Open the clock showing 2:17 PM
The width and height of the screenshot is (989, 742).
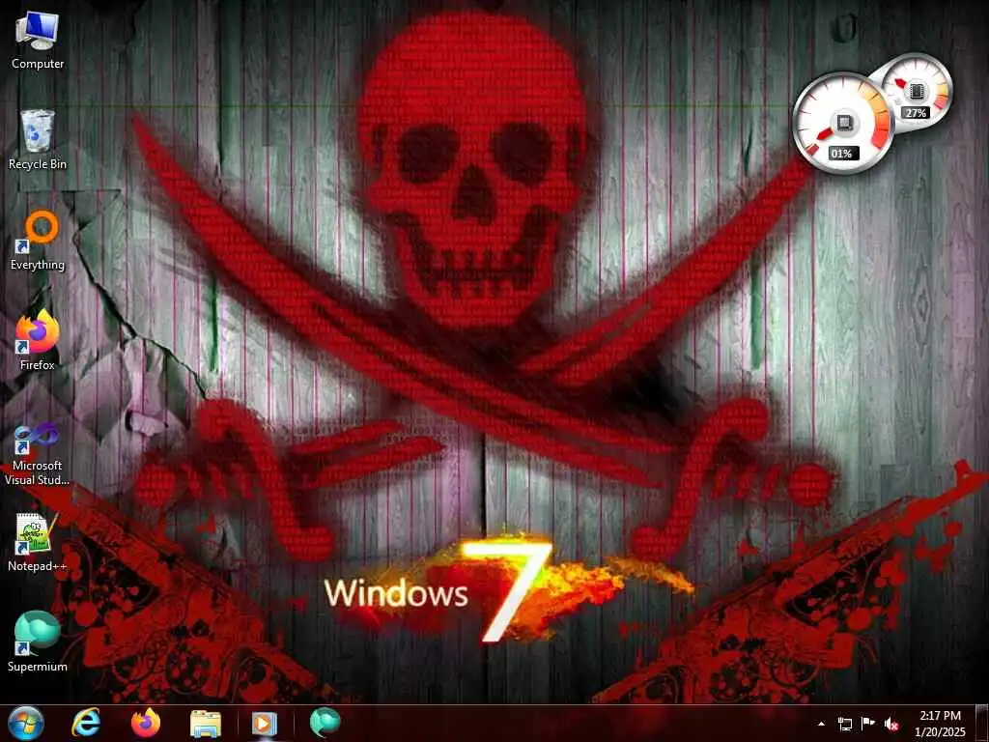click(940, 716)
